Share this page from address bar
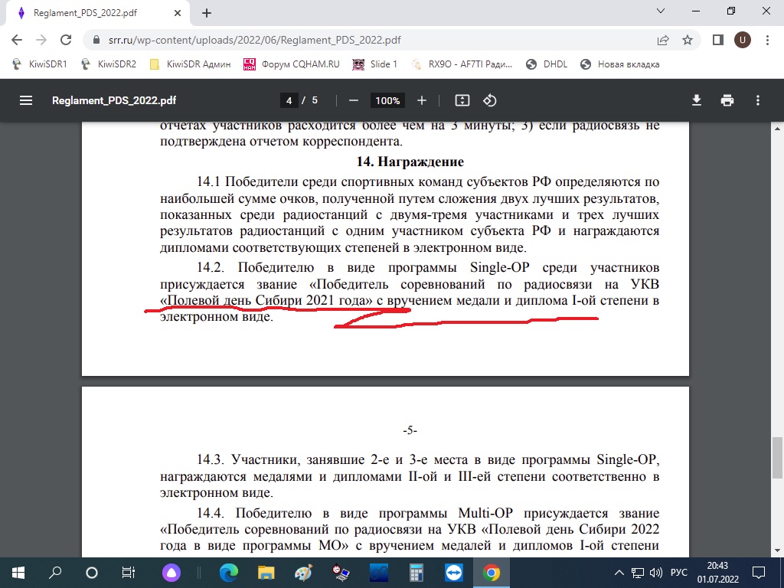The image size is (784, 588). point(663,40)
